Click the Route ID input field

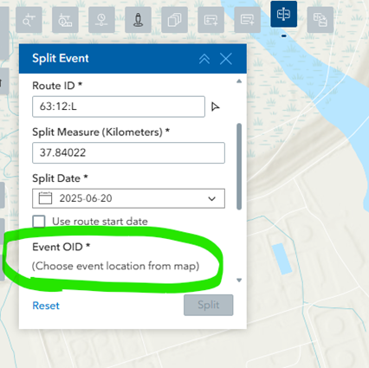(119, 107)
